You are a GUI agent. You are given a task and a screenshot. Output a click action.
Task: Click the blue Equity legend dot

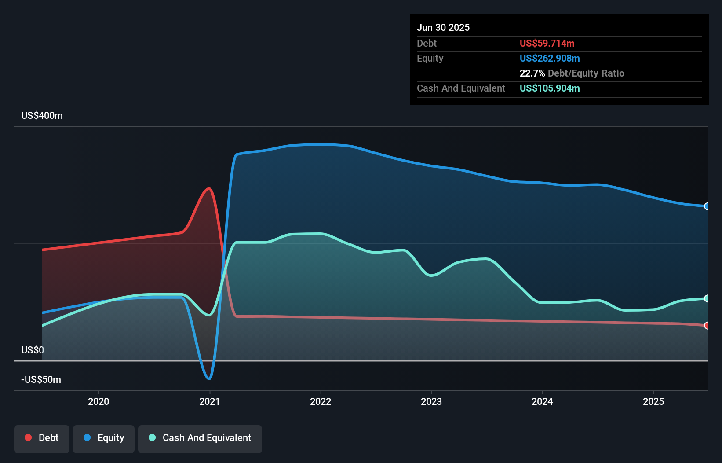[x=88, y=437]
